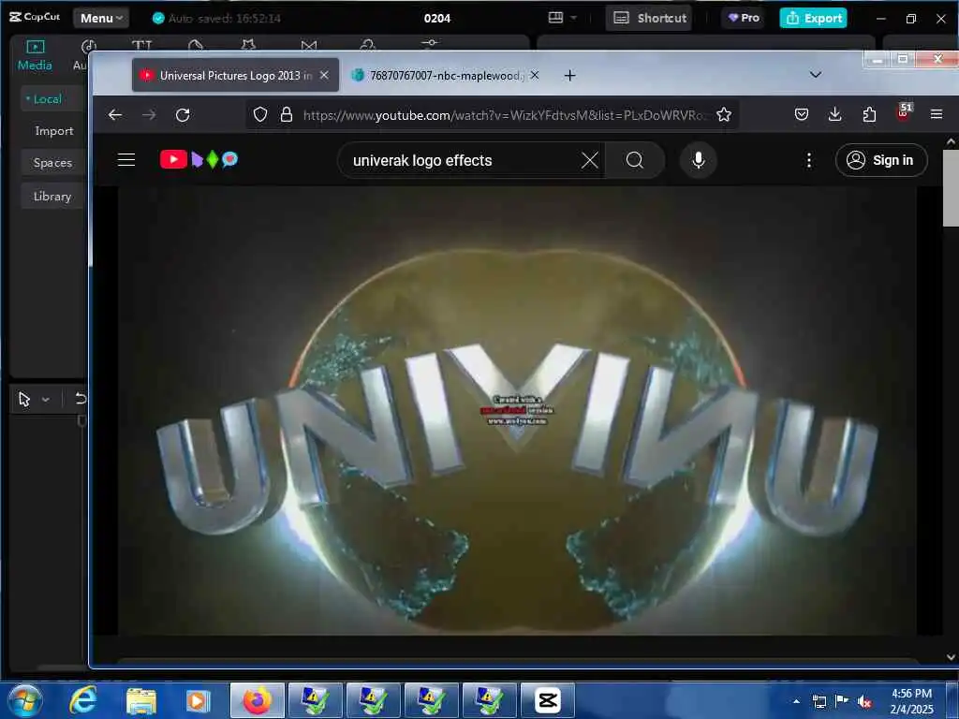
Task: Open the list all tabs dropdown
Action: 816,75
